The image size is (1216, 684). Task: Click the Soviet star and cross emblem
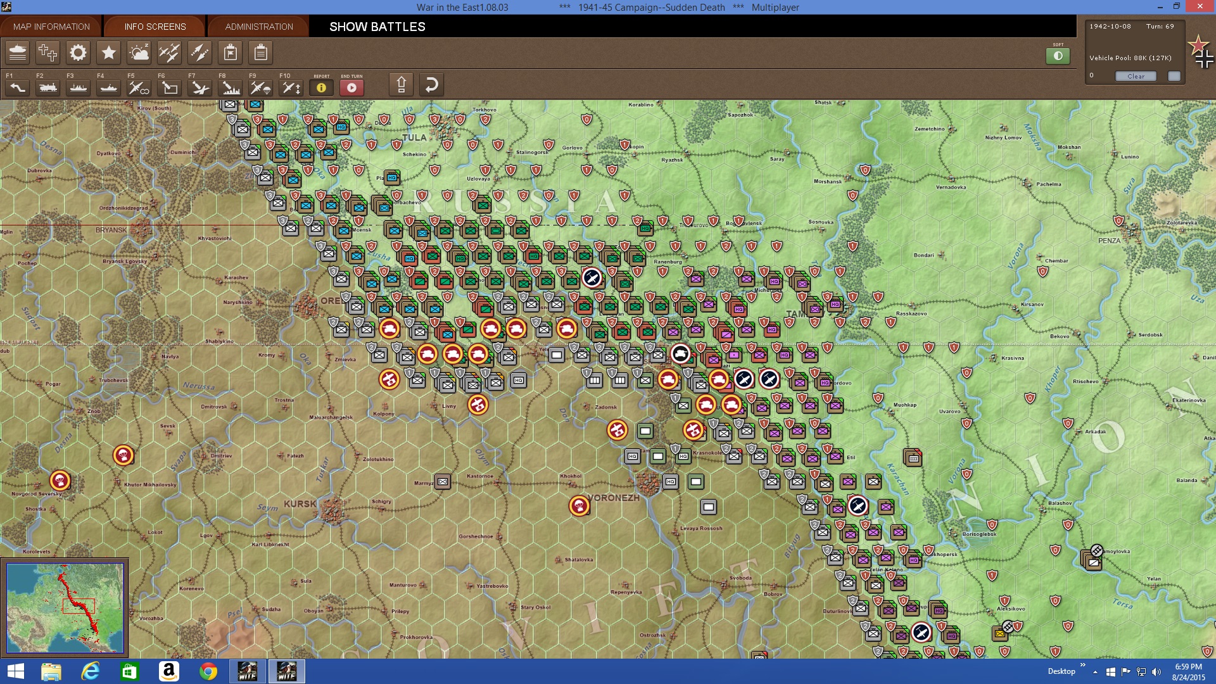tap(1201, 52)
